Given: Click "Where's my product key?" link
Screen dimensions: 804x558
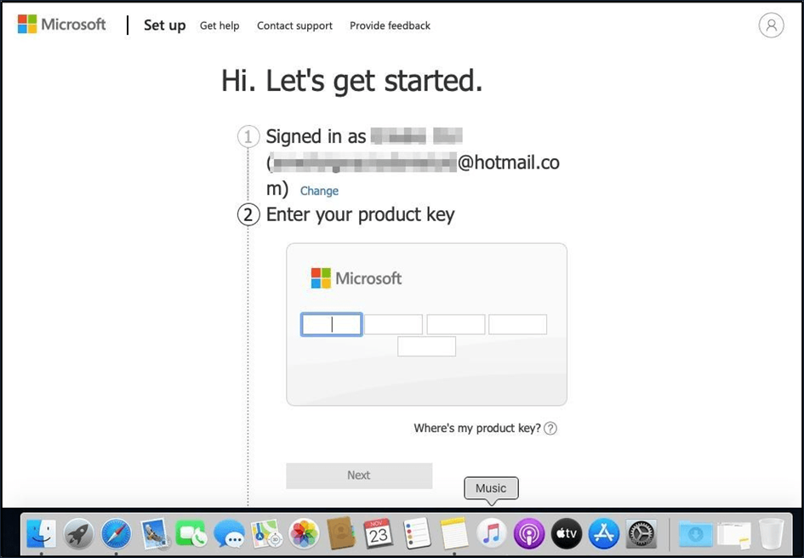Looking at the screenshot, I should 477,428.
